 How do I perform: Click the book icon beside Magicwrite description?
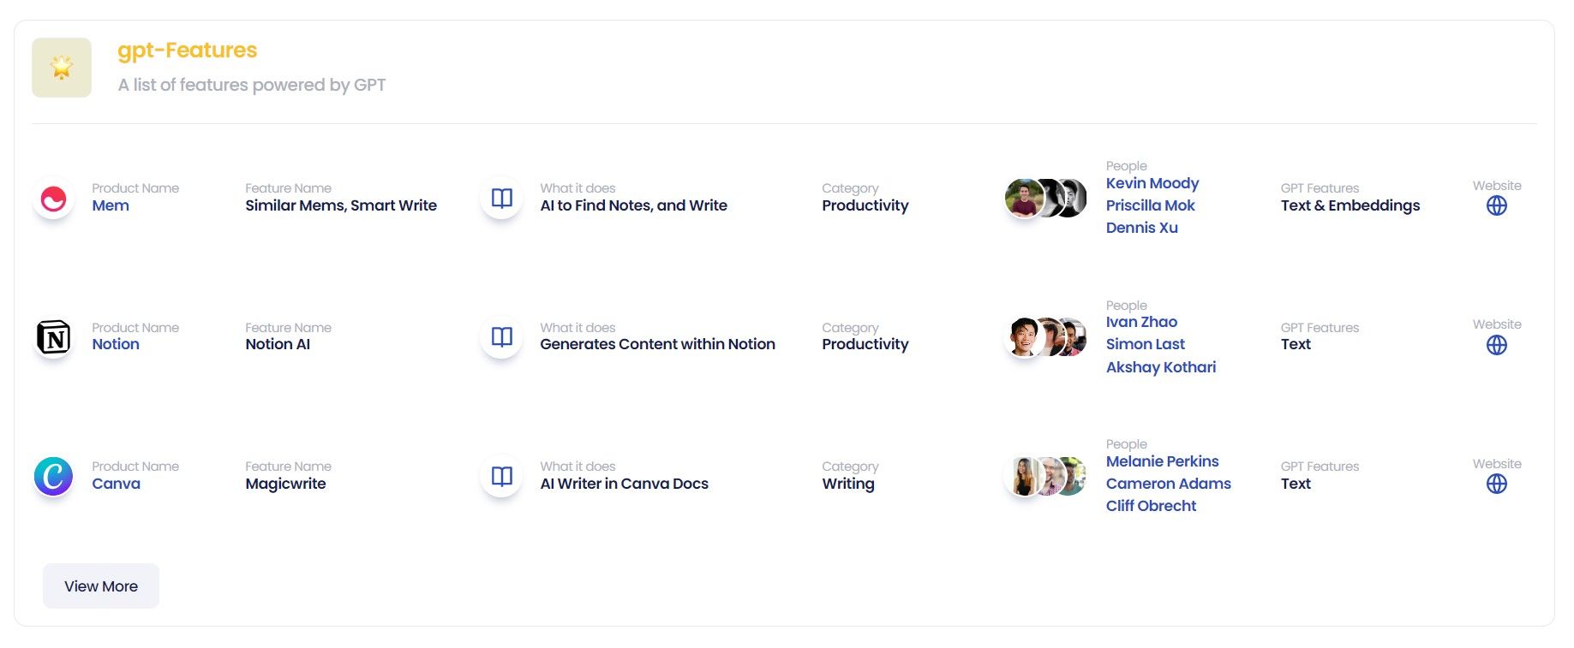502,476
